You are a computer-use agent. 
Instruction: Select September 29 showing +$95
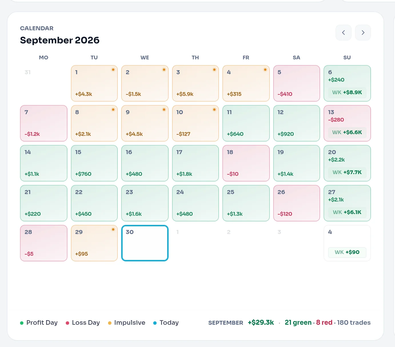pyautogui.click(x=94, y=243)
